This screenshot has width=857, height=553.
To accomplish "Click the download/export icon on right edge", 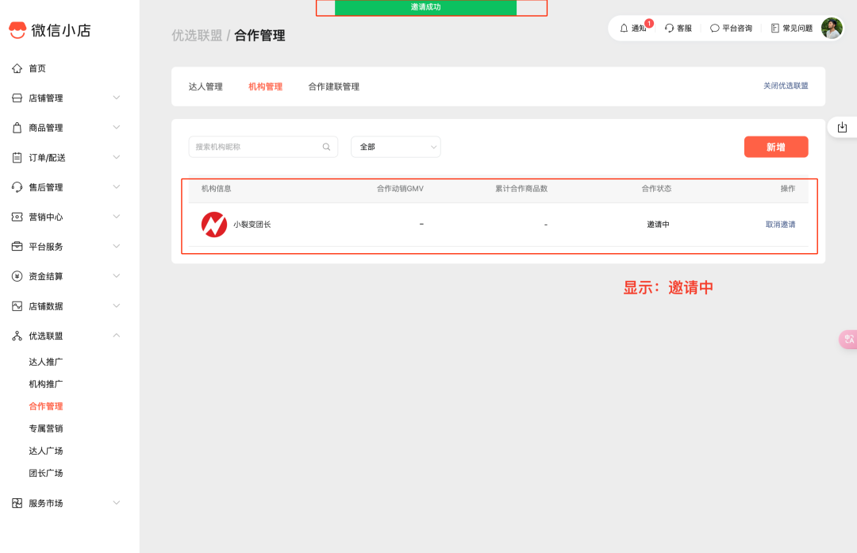I will [x=842, y=126].
